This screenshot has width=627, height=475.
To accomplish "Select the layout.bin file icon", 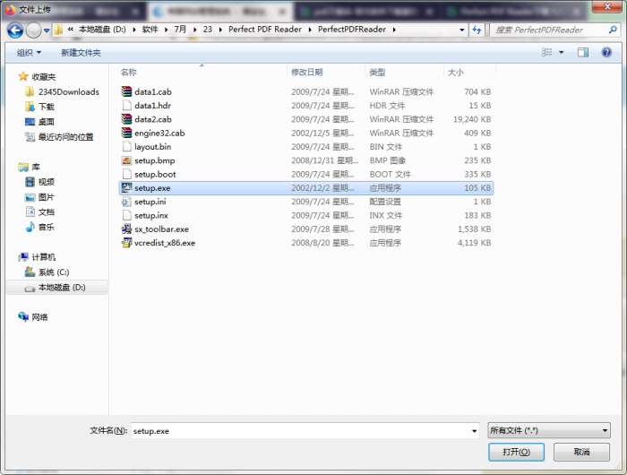I will coord(127,146).
